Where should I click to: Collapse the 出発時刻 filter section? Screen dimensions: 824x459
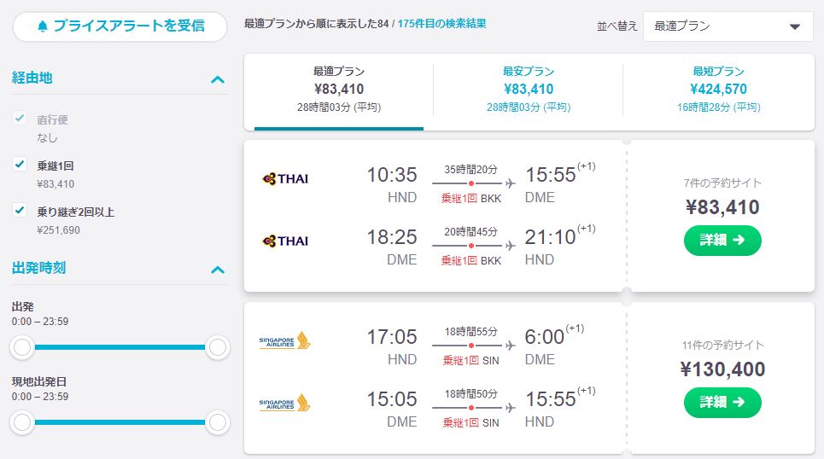click(218, 270)
